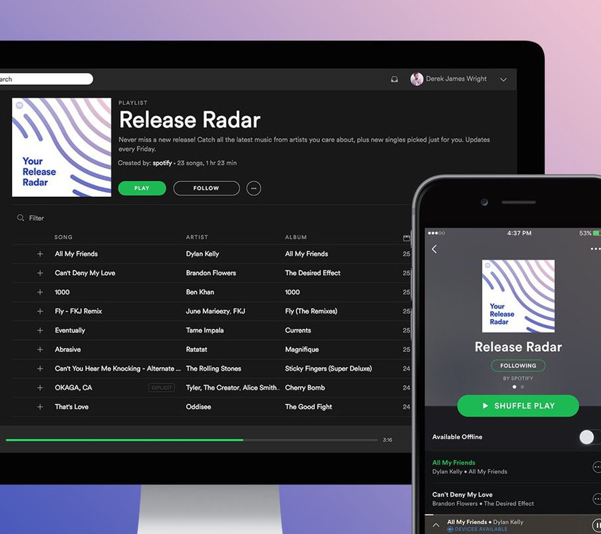Click the Devices Available icon in the mini player
This screenshot has width=601, height=534.
pos(450,528)
